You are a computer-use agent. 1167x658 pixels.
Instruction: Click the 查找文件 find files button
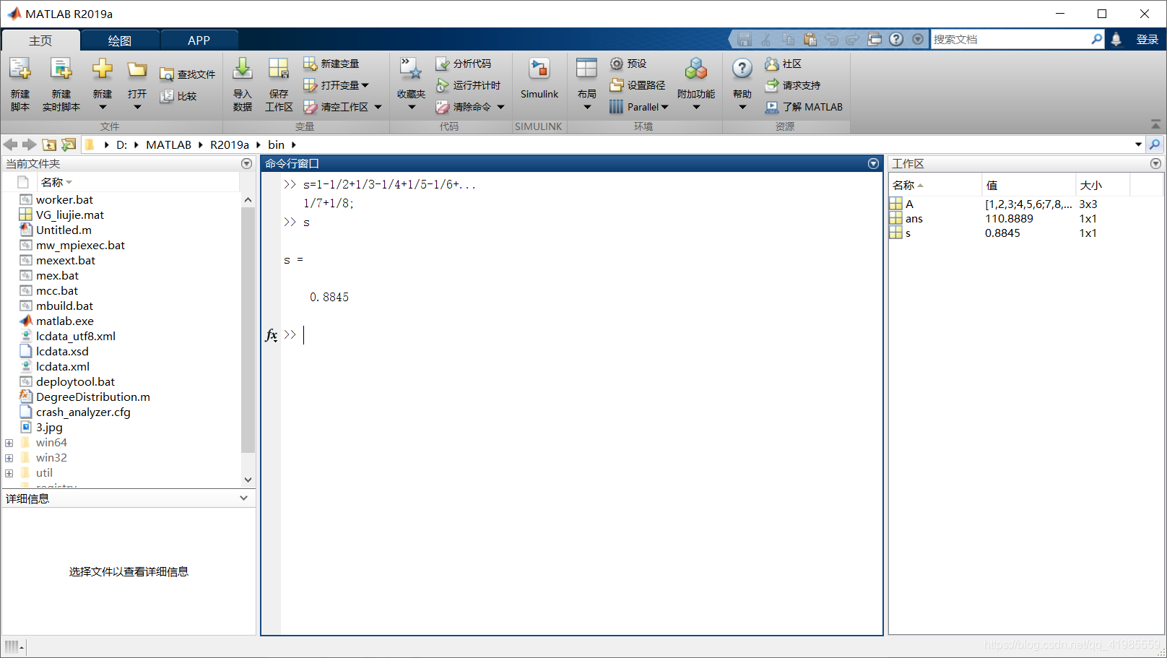point(188,74)
